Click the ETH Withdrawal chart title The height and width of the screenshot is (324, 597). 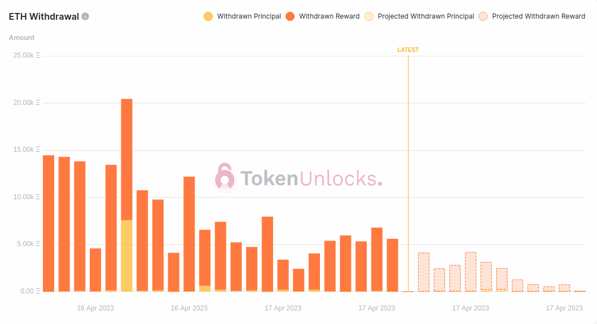point(43,16)
